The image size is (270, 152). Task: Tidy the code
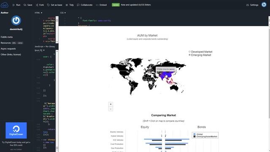70,5
